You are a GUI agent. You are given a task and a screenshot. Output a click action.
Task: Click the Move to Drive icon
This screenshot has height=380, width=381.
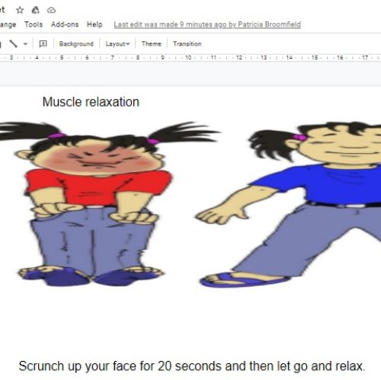click(35, 10)
